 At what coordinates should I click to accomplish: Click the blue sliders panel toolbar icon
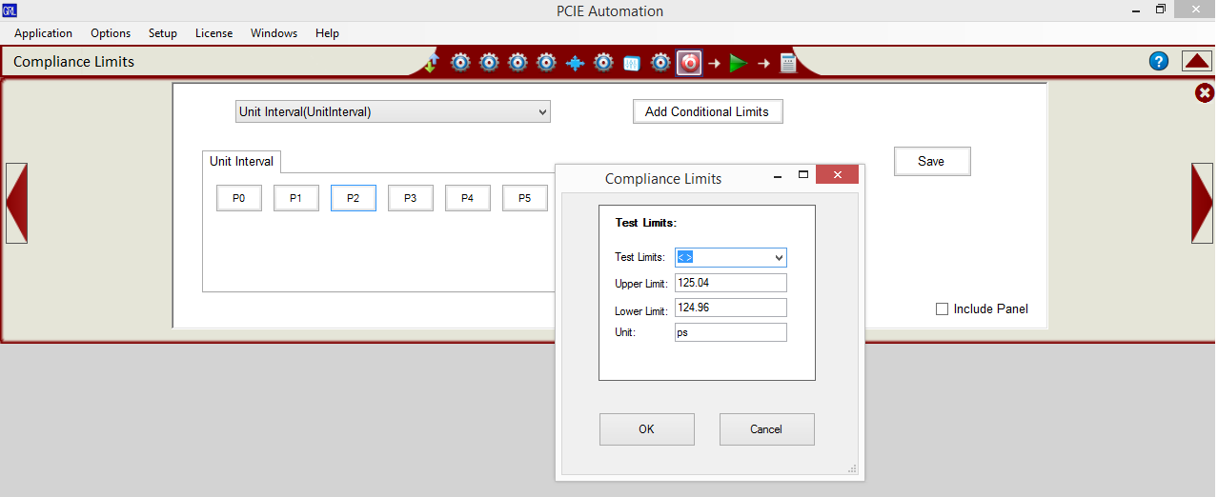(632, 63)
